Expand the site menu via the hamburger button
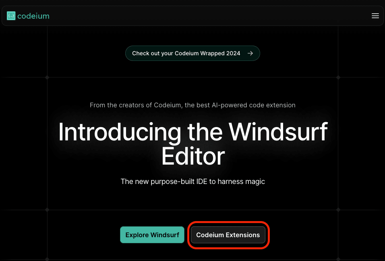This screenshot has height=261, width=385. pyautogui.click(x=375, y=16)
